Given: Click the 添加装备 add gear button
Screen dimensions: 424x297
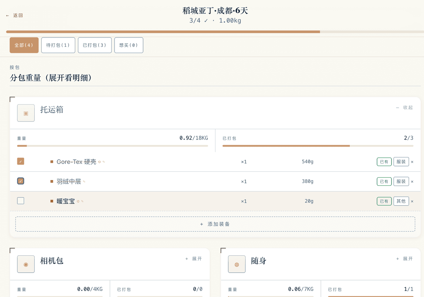Looking at the screenshot, I should tap(215, 224).
